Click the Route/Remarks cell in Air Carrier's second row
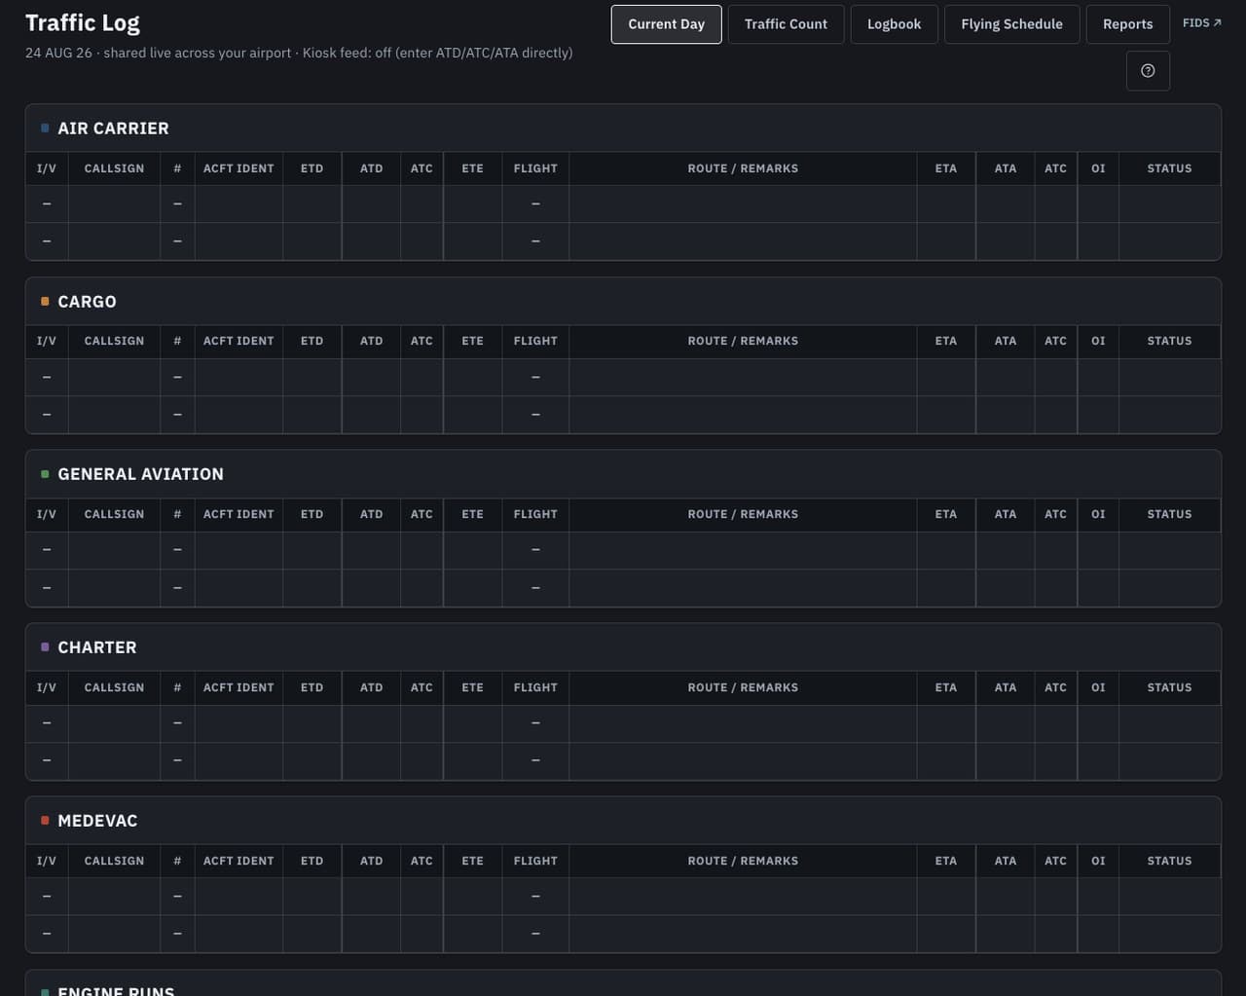The image size is (1246, 996). tap(743, 241)
